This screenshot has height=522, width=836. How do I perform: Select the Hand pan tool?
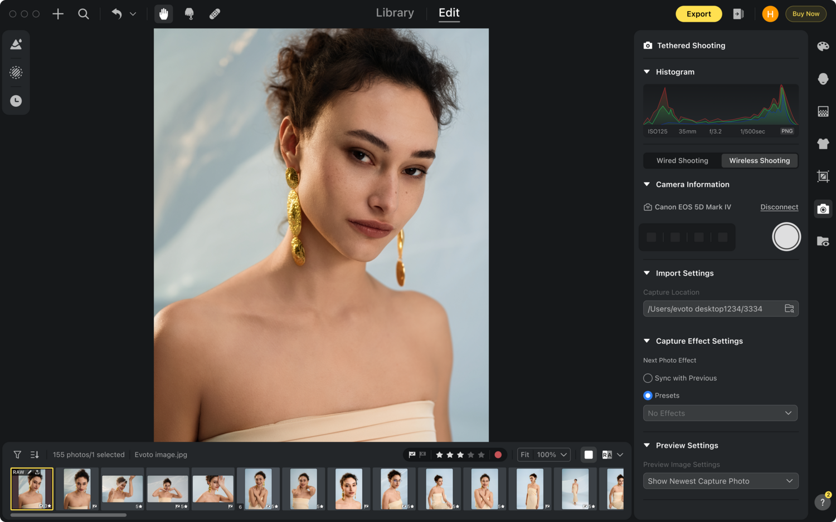coord(163,14)
